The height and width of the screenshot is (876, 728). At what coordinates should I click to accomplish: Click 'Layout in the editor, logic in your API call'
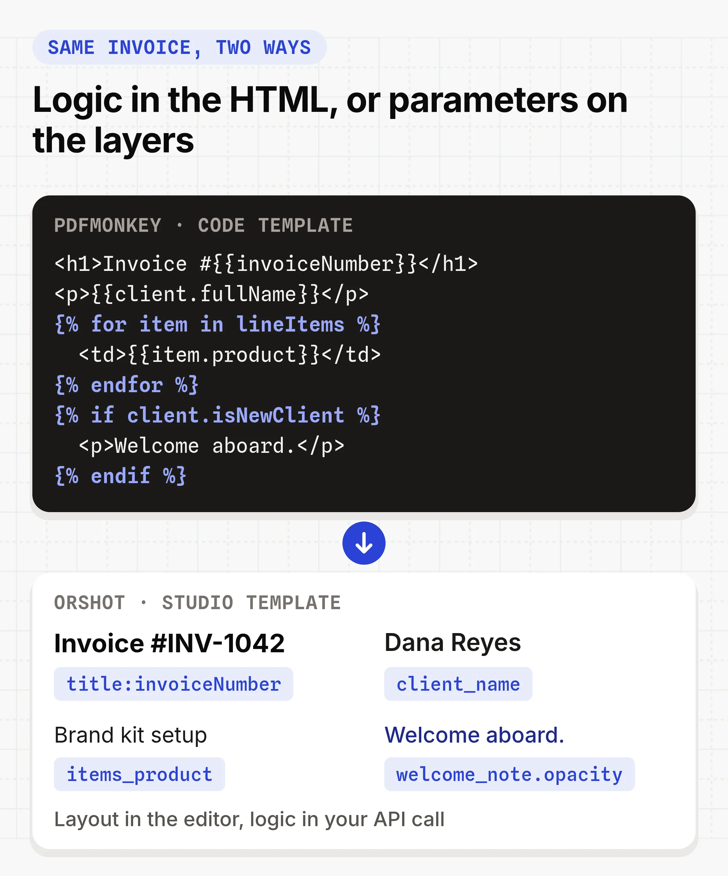coord(249,819)
